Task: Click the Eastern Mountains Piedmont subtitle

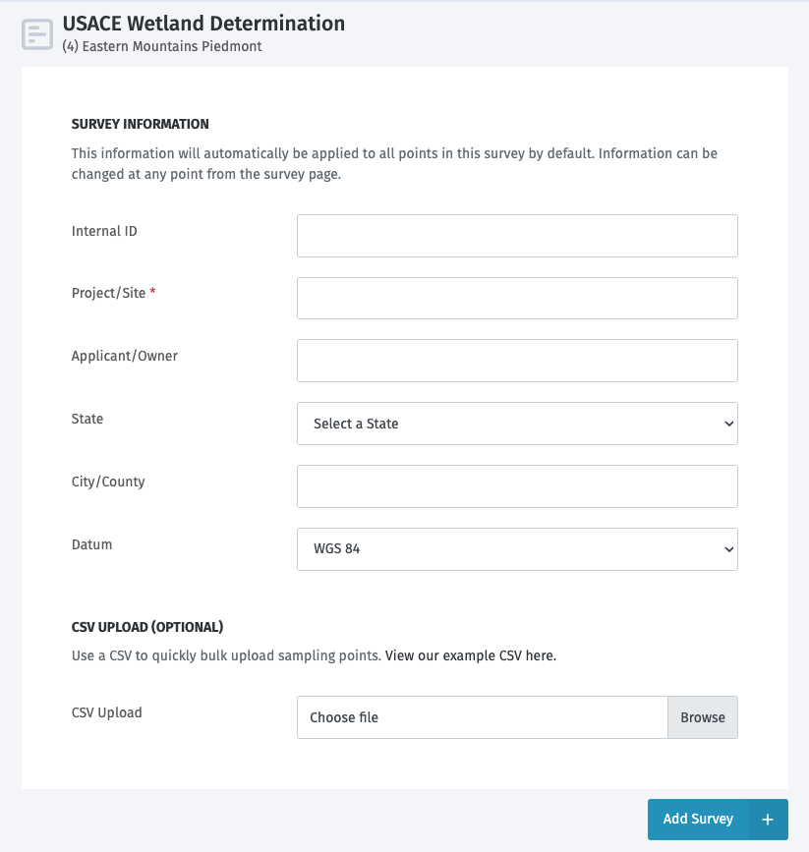Action: coord(163,46)
